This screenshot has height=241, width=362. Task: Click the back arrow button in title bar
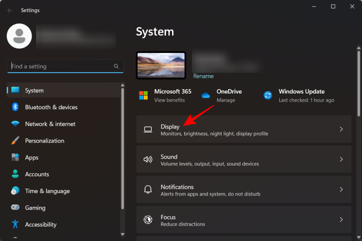pos(10,10)
